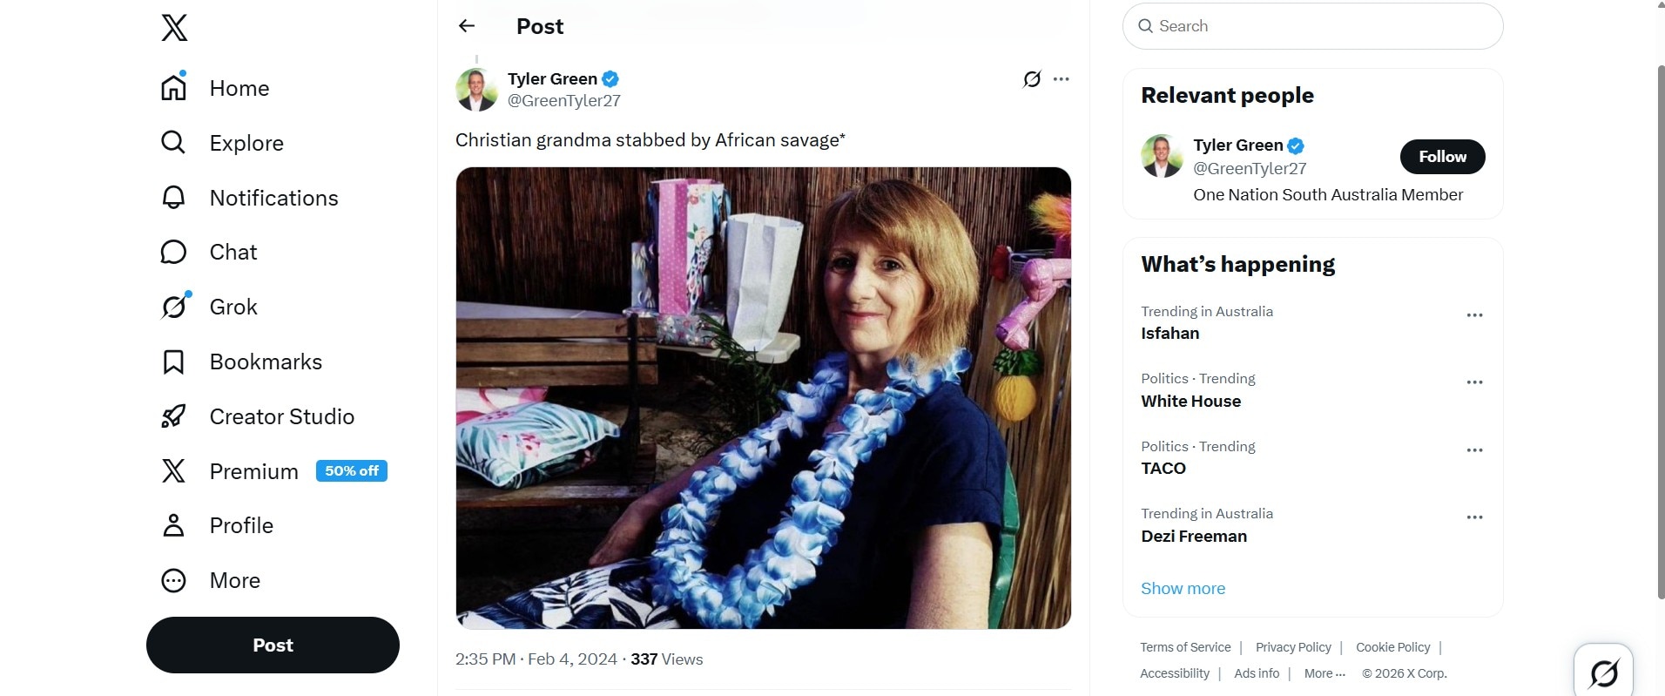Expand trending options for Isfahan
1665x696 pixels.
tap(1474, 315)
